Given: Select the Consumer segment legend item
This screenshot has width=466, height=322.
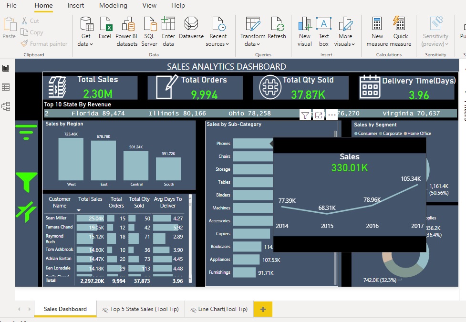Looking at the screenshot, I should [x=366, y=134].
